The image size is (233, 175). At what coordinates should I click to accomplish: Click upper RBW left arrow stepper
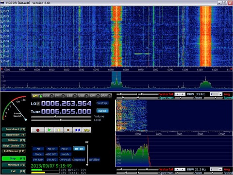(x=178, y=94)
